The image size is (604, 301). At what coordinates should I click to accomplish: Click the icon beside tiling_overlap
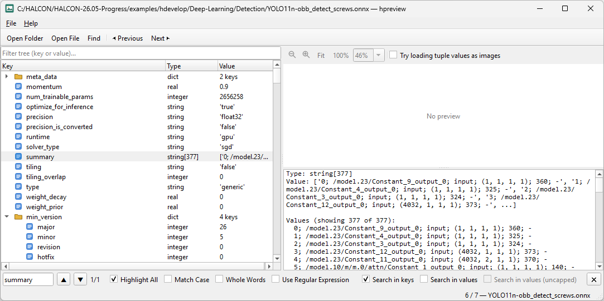coord(18,177)
